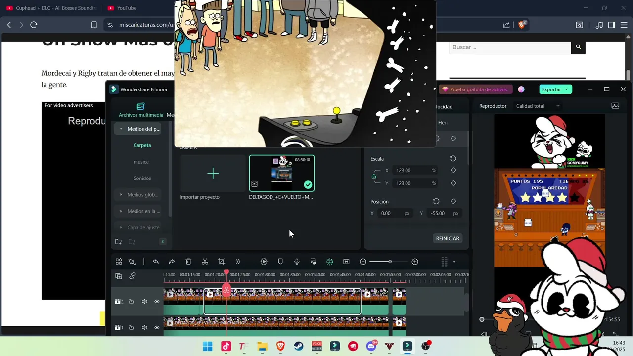Redo the edit in Filmora timeline toolbar
The width and height of the screenshot is (633, 356).
(x=172, y=262)
